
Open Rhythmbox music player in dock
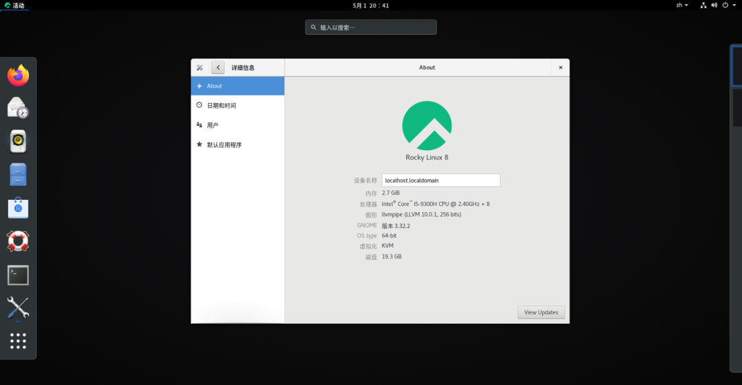18,141
